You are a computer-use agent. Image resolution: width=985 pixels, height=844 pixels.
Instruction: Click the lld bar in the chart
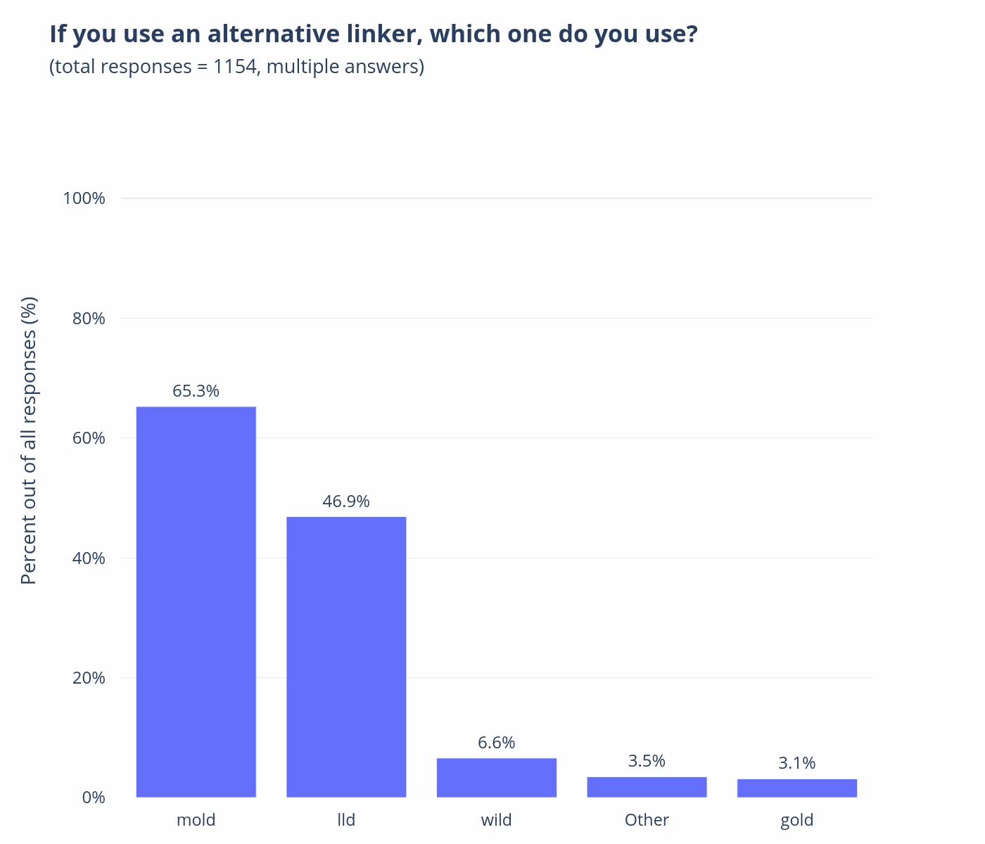point(346,656)
